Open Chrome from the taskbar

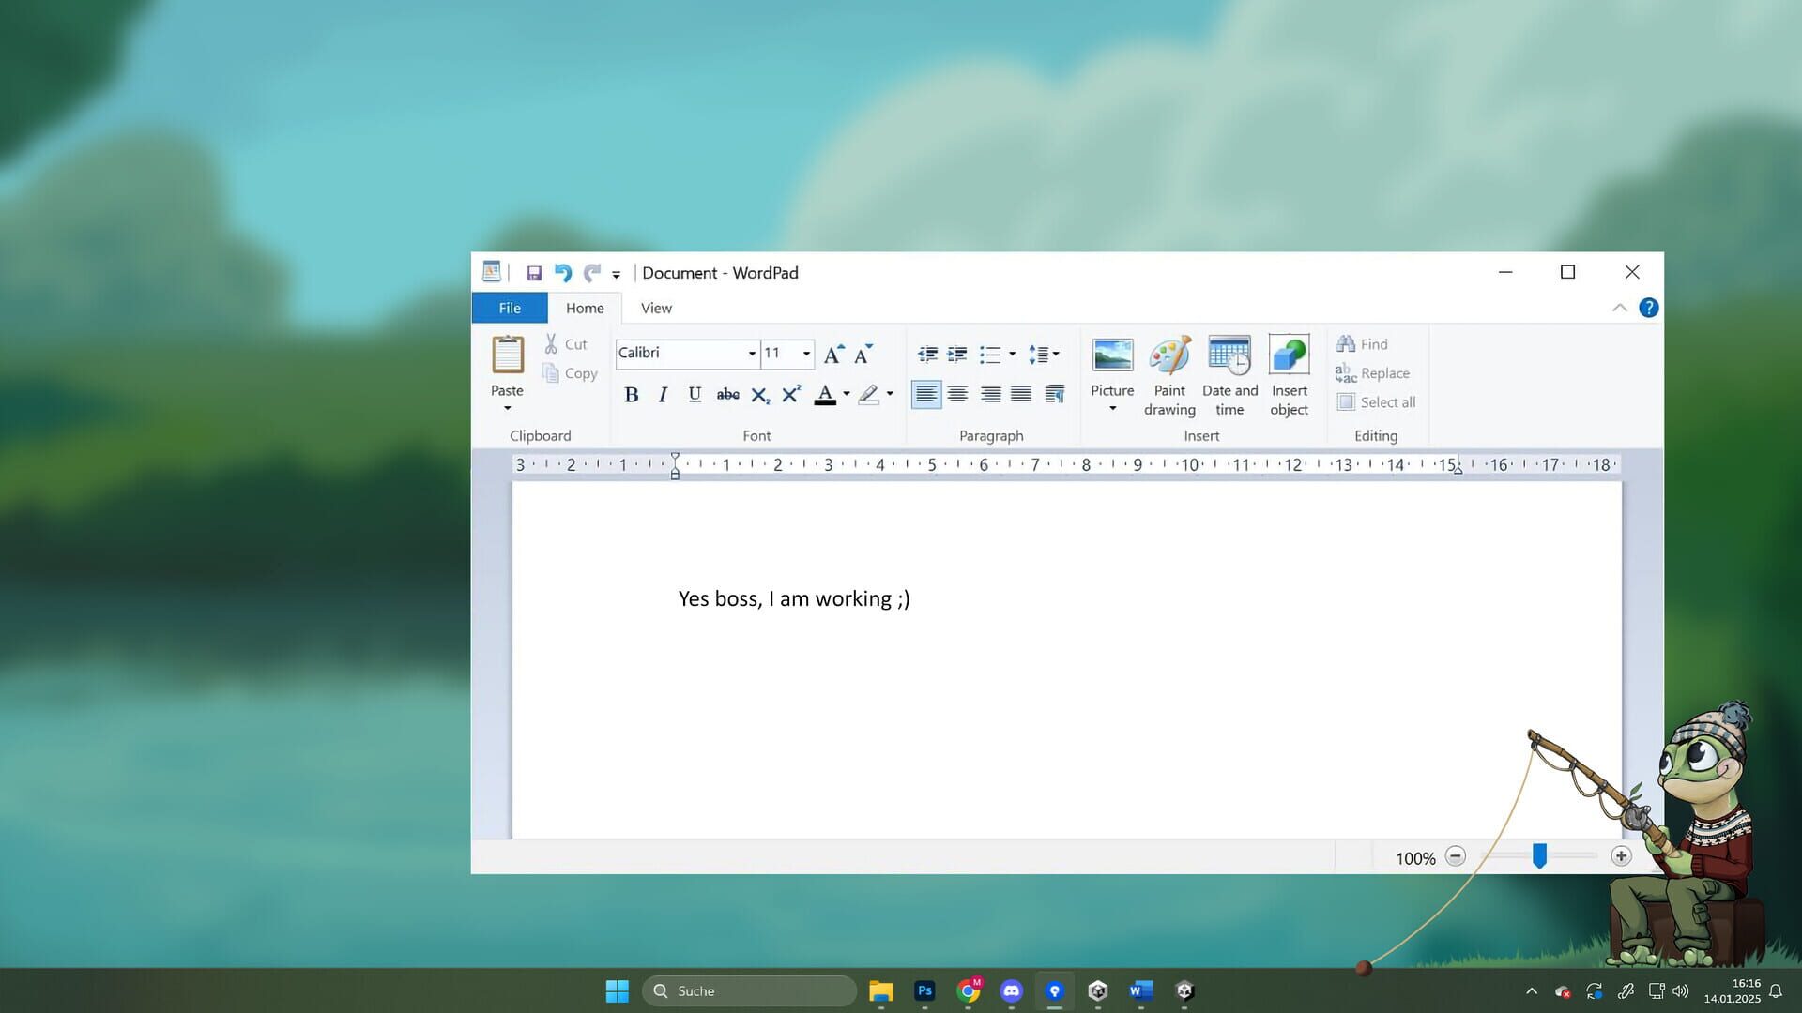coord(968,990)
